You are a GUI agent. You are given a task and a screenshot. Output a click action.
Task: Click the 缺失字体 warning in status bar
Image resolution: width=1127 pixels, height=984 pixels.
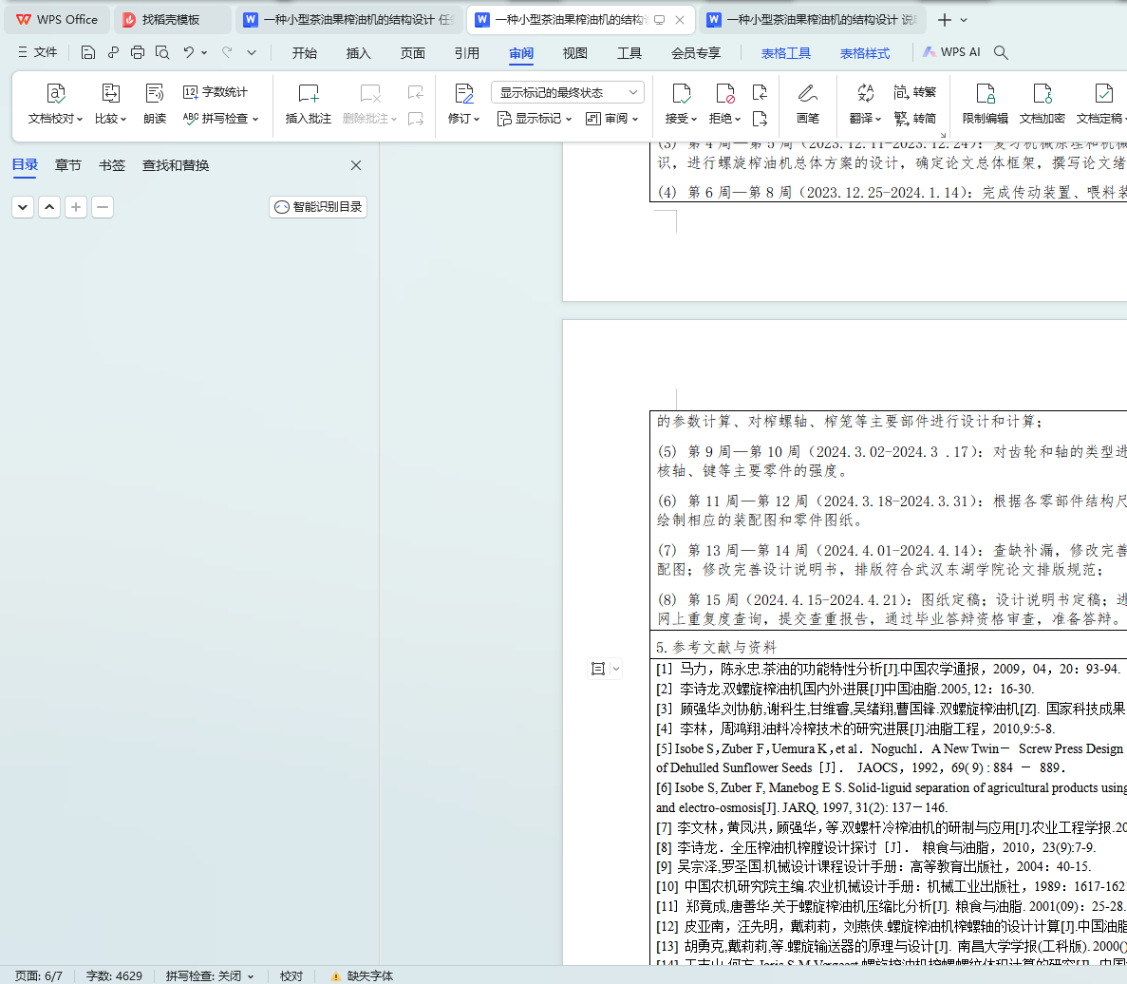pos(363,975)
